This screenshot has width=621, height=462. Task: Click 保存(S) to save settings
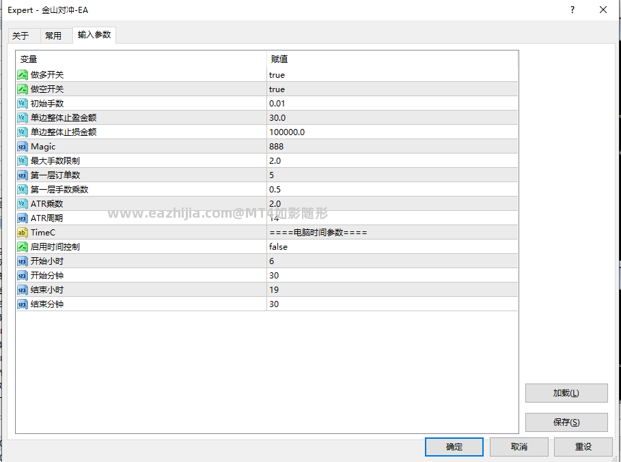(x=566, y=422)
